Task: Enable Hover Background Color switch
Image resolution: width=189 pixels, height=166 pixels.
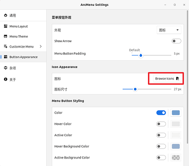Action: (161, 146)
